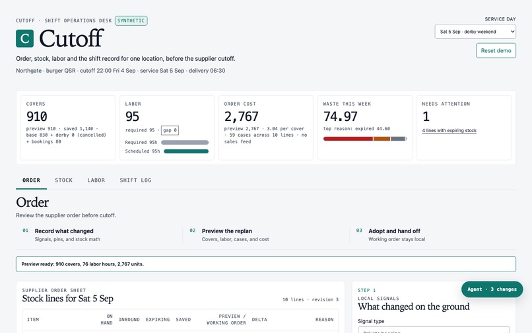Open the Shift Log tab
This screenshot has height=333, width=532.
(135, 180)
